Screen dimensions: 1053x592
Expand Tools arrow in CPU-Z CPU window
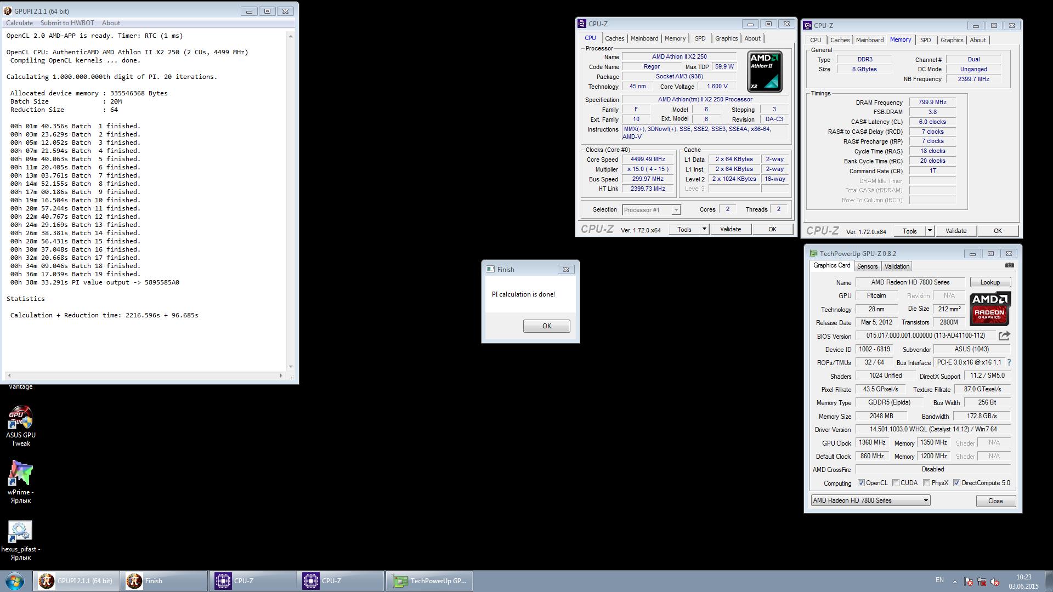(x=704, y=229)
